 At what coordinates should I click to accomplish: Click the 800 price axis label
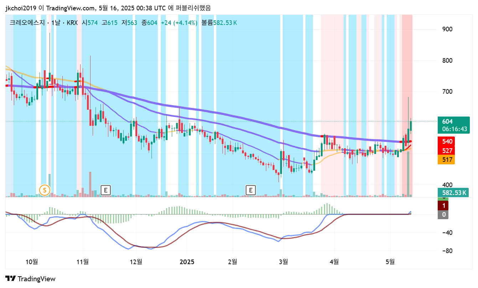pyautogui.click(x=447, y=61)
